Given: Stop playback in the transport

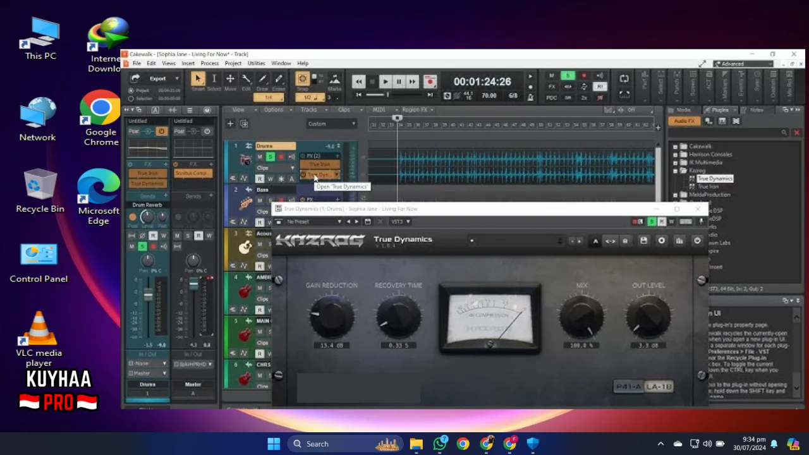Looking at the screenshot, I should (x=372, y=82).
